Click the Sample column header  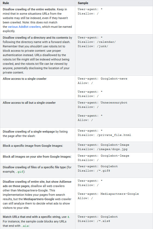click(83, 3)
